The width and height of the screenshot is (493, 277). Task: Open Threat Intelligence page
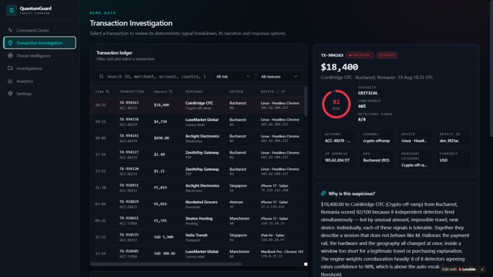pyautogui.click(x=40, y=56)
